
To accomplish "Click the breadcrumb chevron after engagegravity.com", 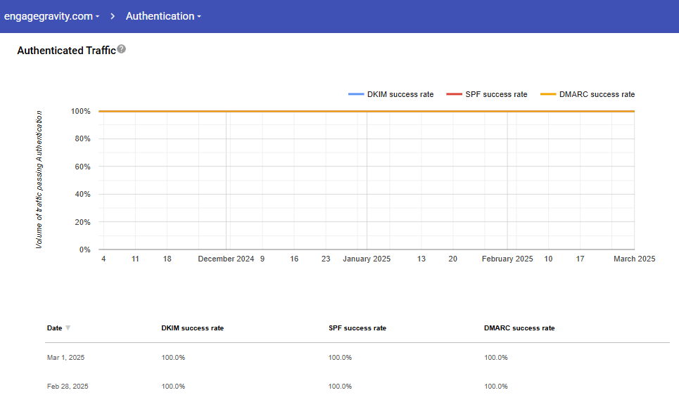I will coord(113,16).
